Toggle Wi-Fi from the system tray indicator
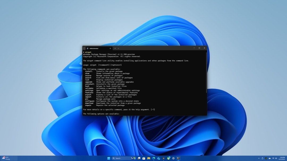This screenshot has width=287, height=161. tap(273, 158)
